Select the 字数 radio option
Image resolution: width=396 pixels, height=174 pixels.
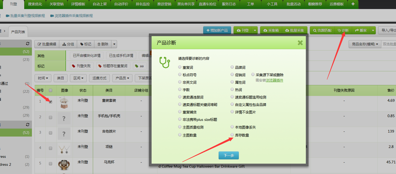click(x=180, y=90)
